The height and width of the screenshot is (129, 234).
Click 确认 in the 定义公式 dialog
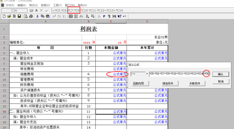click(220, 74)
